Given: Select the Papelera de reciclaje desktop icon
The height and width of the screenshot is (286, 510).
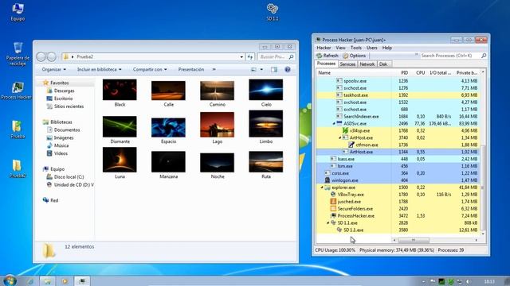Looking at the screenshot, I should pos(18,54).
